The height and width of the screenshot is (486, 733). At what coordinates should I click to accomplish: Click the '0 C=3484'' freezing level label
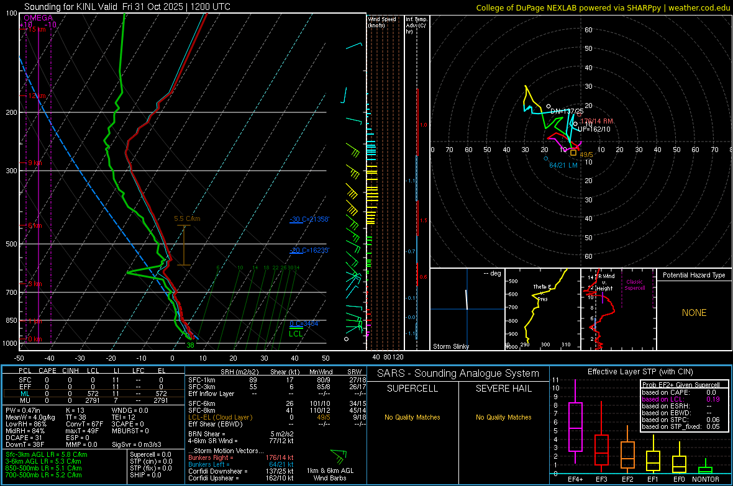pos(304,323)
